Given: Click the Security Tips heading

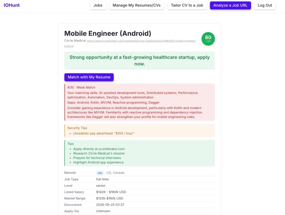Looking at the screenshot, I should tap(77, 128).
